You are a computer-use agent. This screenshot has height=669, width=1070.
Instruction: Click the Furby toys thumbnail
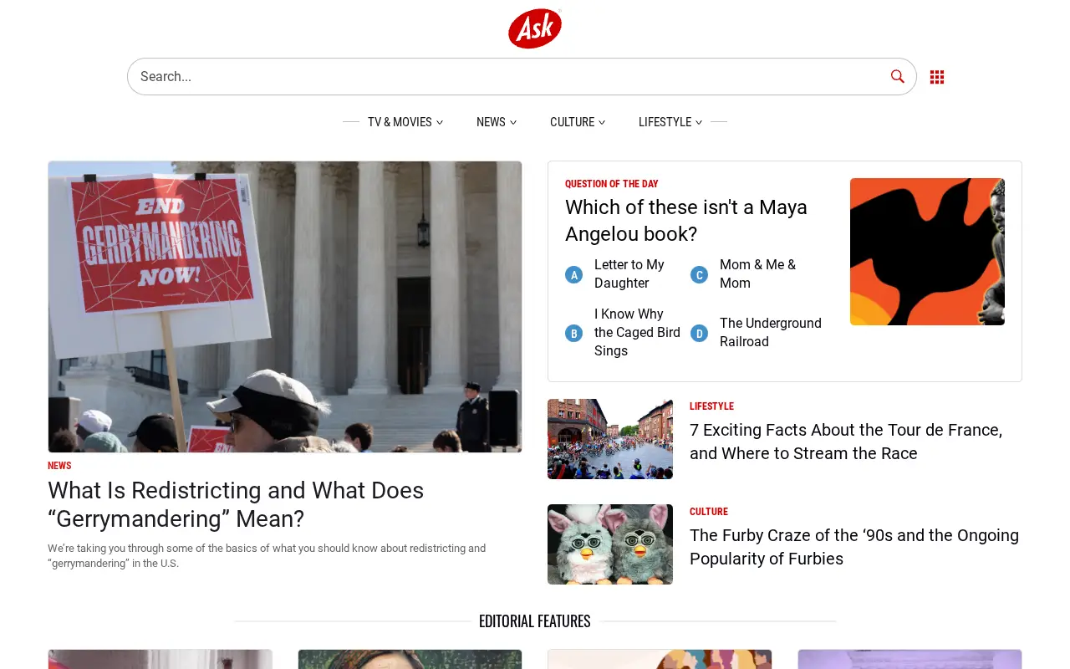tap(610, 544)
